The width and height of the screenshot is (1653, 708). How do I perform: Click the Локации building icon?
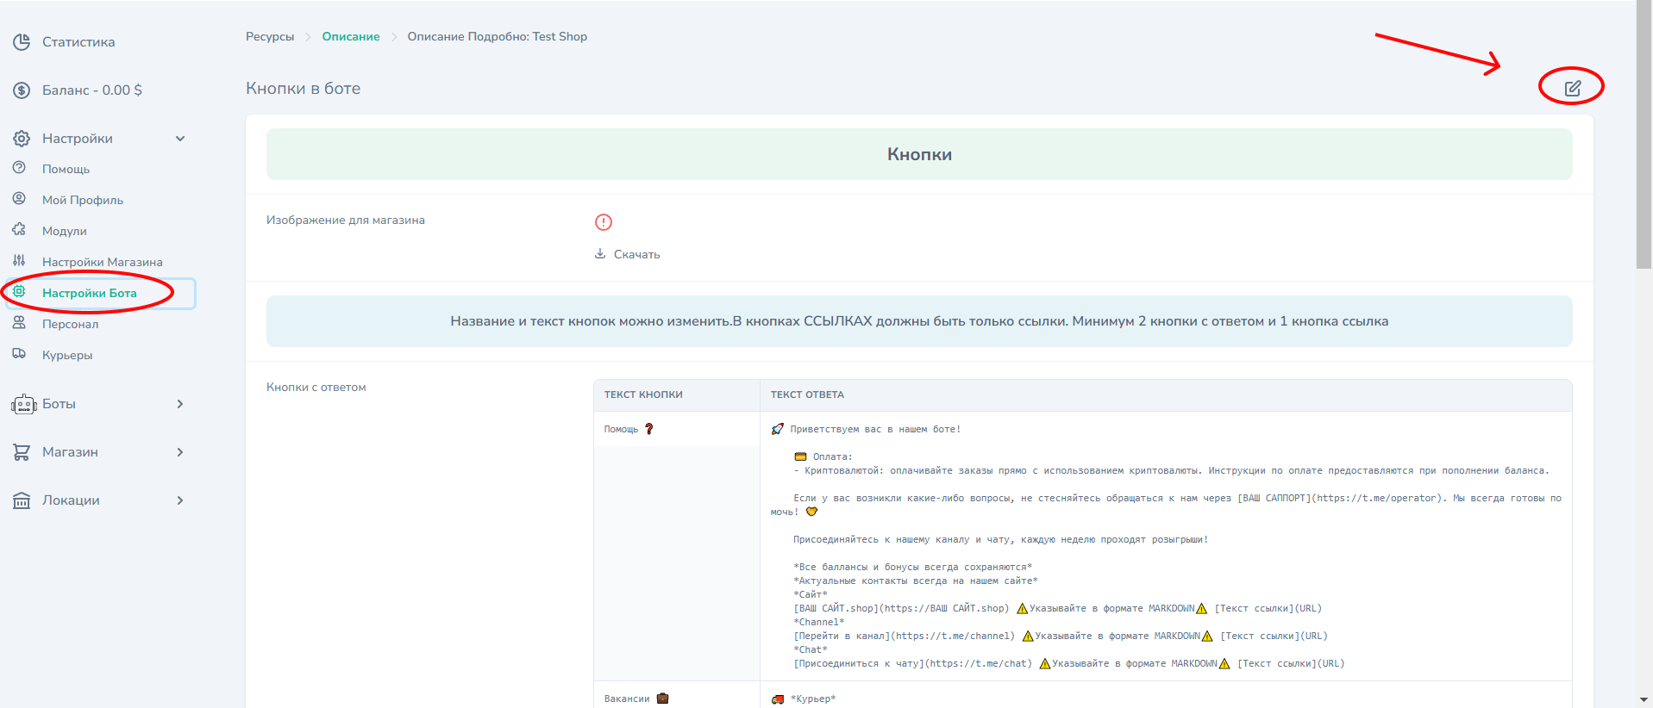point(22,500)
